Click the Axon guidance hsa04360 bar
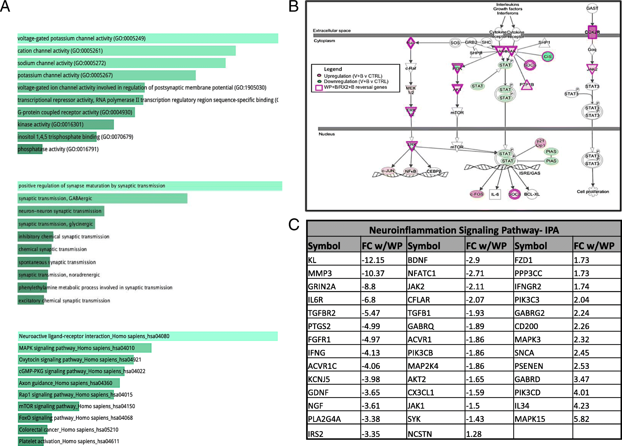 (69, 383)
